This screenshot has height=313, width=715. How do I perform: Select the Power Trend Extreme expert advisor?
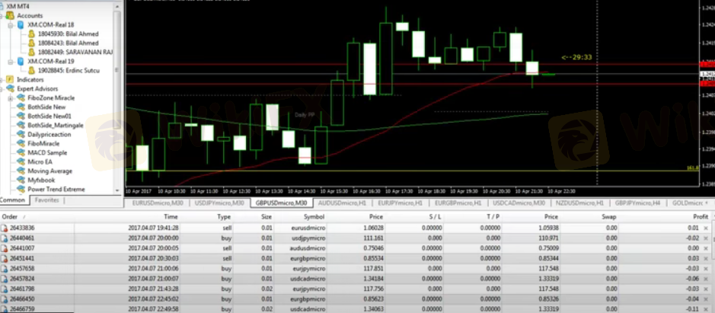tap(56, 189)
